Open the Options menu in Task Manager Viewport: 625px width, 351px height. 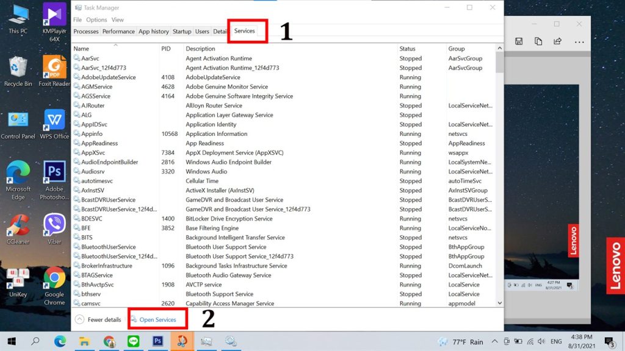[96, 19]
